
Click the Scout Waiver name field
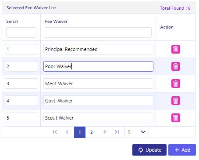(x=98, y=118)
